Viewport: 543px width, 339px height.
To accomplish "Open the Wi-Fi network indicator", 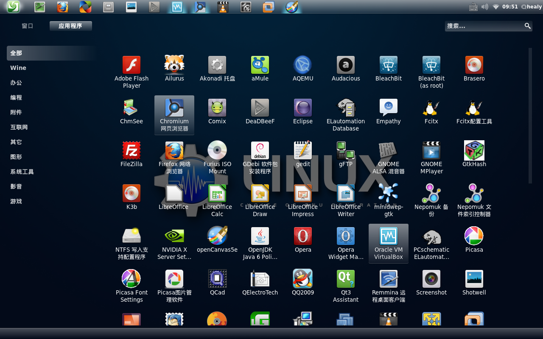I will pyautogui.click(x=495, y=7).
